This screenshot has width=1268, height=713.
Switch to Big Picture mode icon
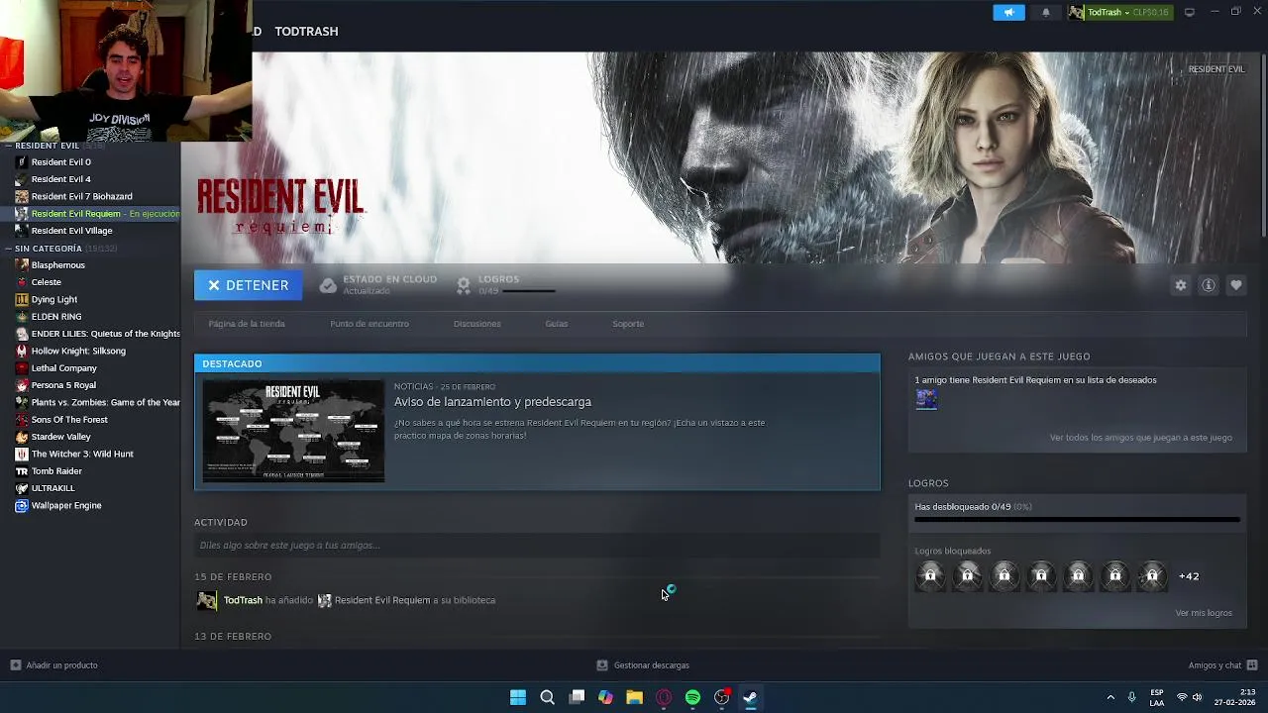(x=1190, y=12)
